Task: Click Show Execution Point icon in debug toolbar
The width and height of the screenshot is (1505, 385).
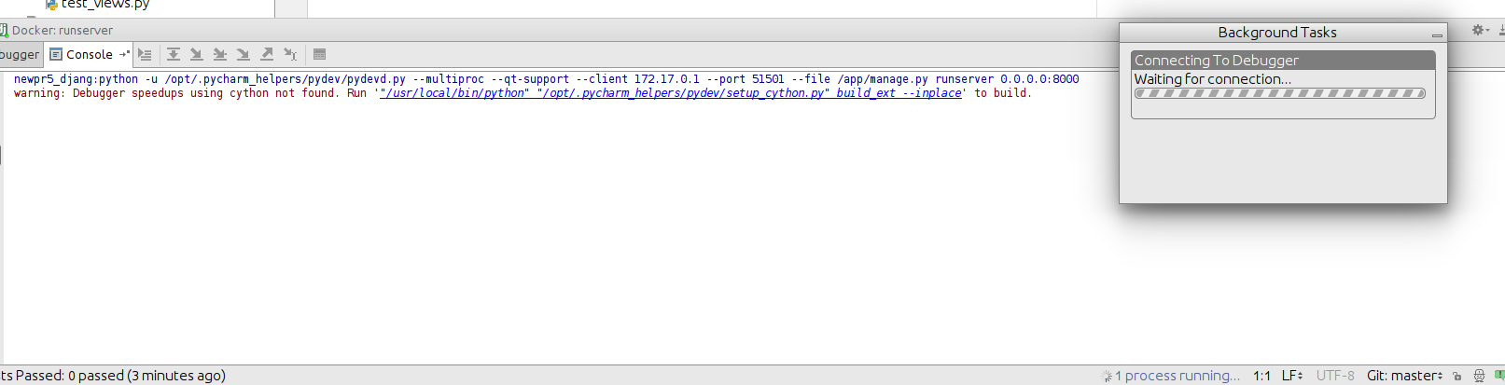Action: (x=145, y=54)
